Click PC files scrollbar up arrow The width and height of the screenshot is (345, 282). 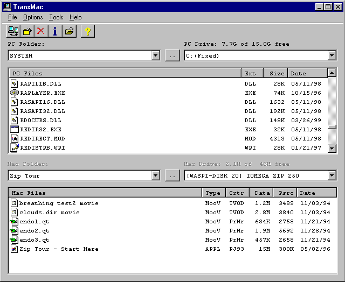(332, 73)
